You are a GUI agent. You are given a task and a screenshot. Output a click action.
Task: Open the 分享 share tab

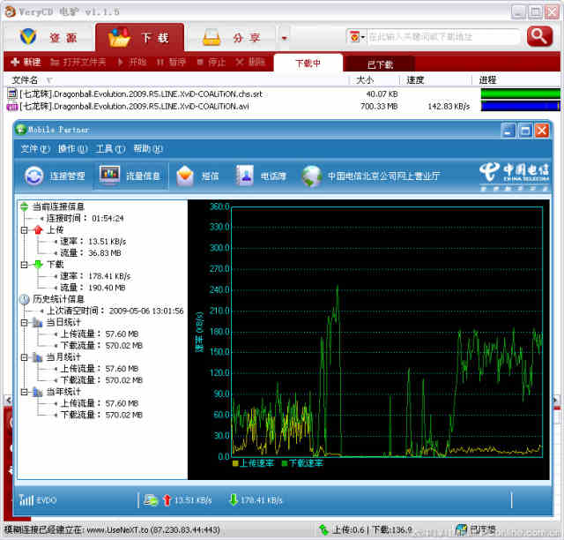(232, 38)
